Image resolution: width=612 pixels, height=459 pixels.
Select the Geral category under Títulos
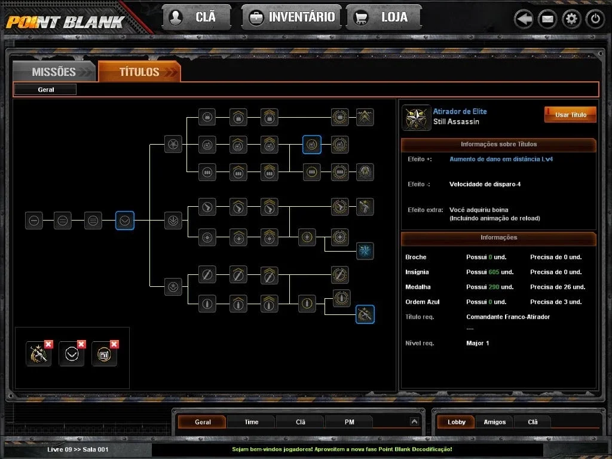pyautogui.click(x=45, y=90)
